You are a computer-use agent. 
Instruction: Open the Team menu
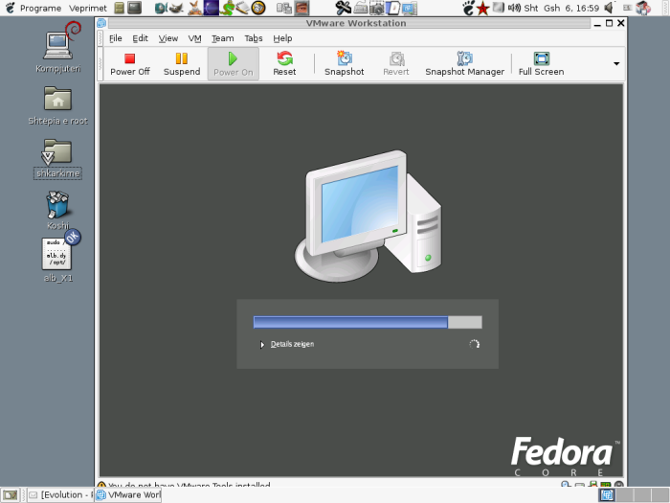pyautogui.click(x=223, y=38)
